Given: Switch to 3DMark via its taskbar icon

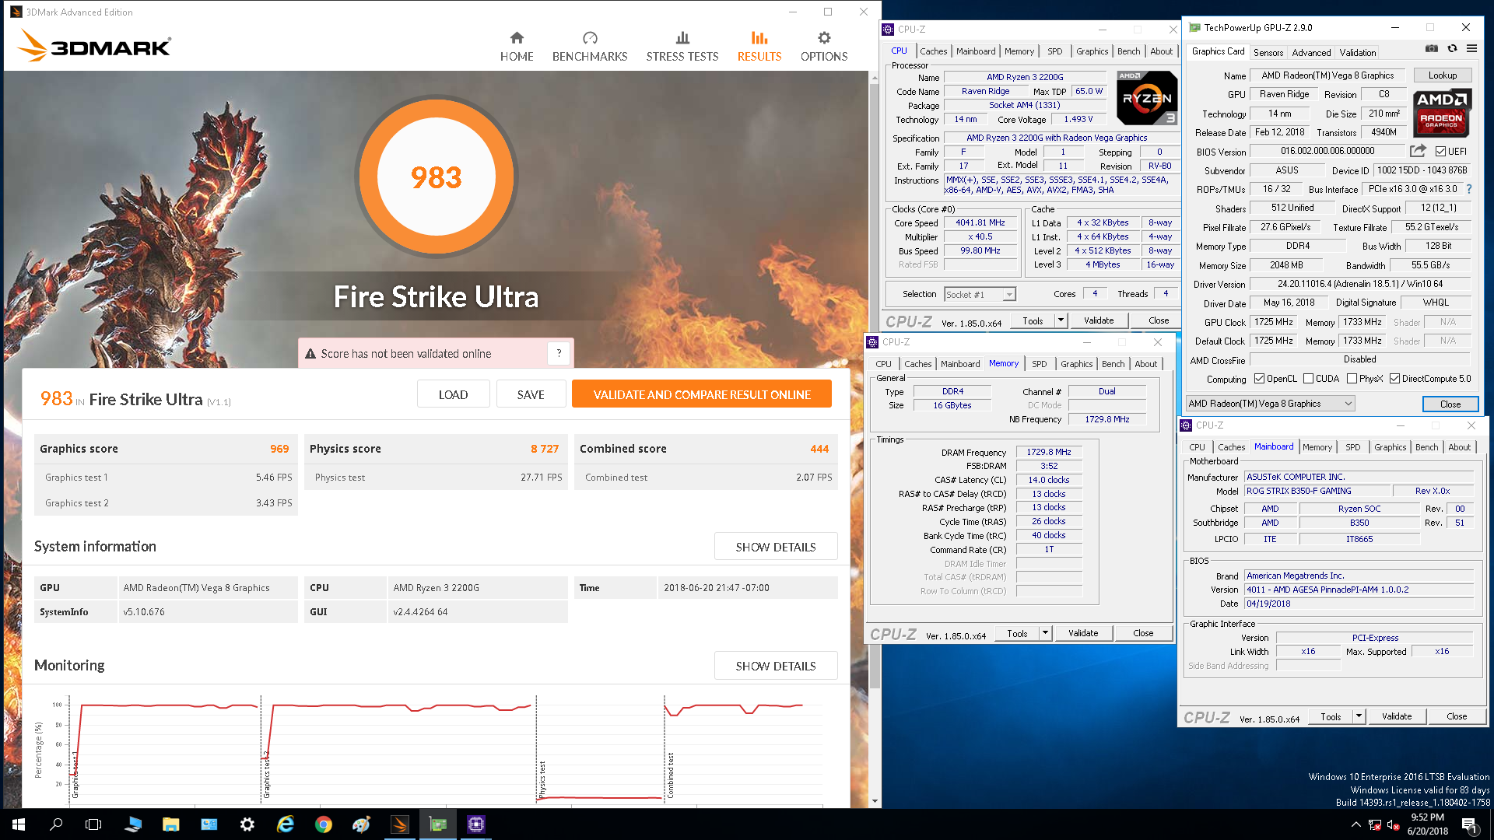Looking at the screenshot, I should point(400,824).
